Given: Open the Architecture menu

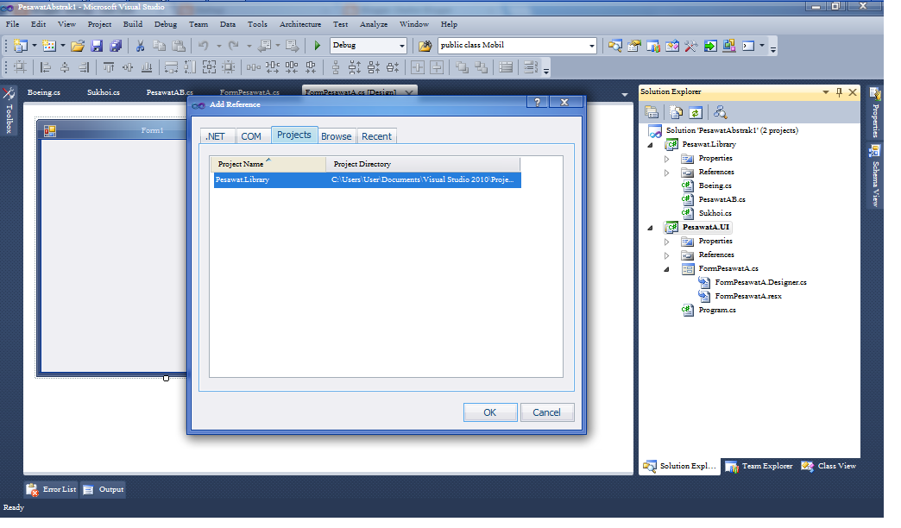Looking at the screenshot, I should [x=300, y=24].
